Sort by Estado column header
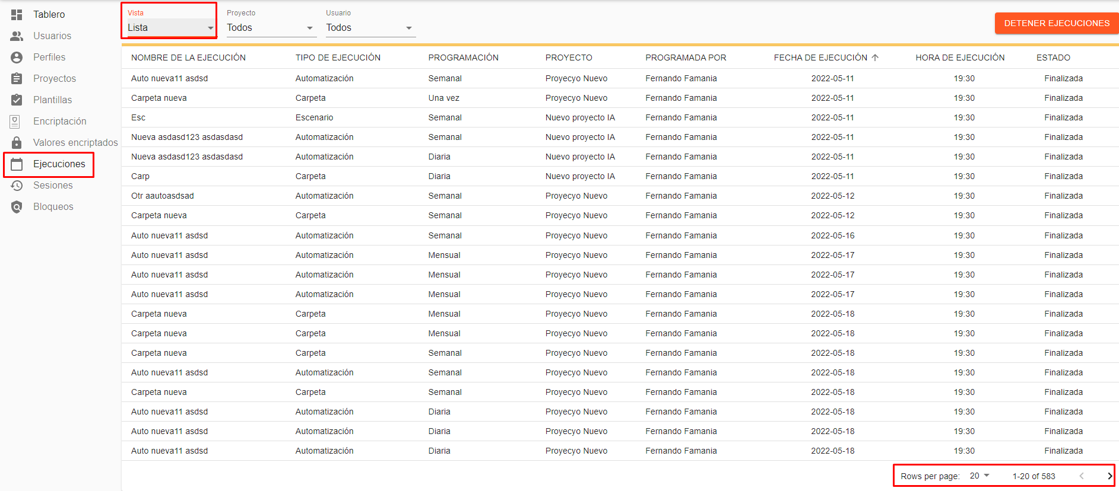The image size is (1119, 491). [1053, 58]
